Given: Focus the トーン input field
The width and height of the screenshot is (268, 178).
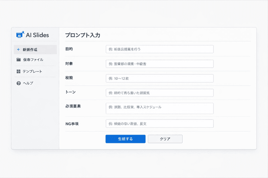Looking at the screenshot, I should 160,93.
